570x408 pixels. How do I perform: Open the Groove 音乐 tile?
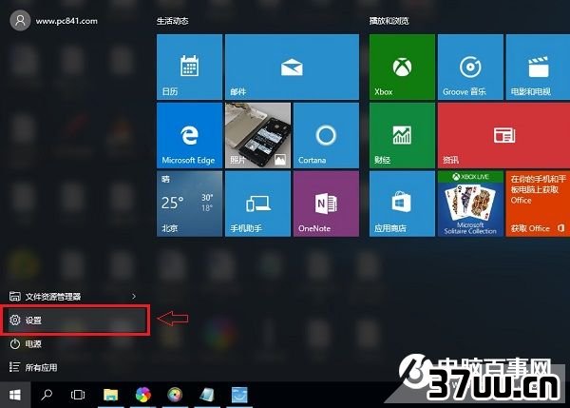[470, 67]
